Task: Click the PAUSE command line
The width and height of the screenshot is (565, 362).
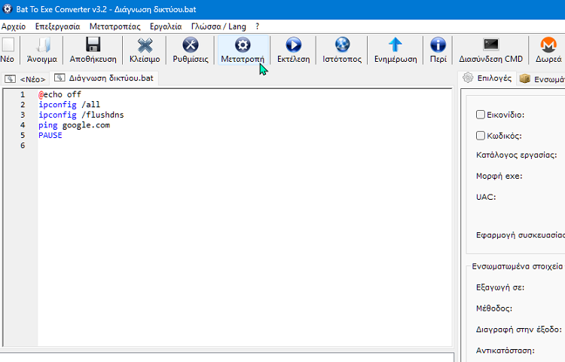Action: (50, 135)
